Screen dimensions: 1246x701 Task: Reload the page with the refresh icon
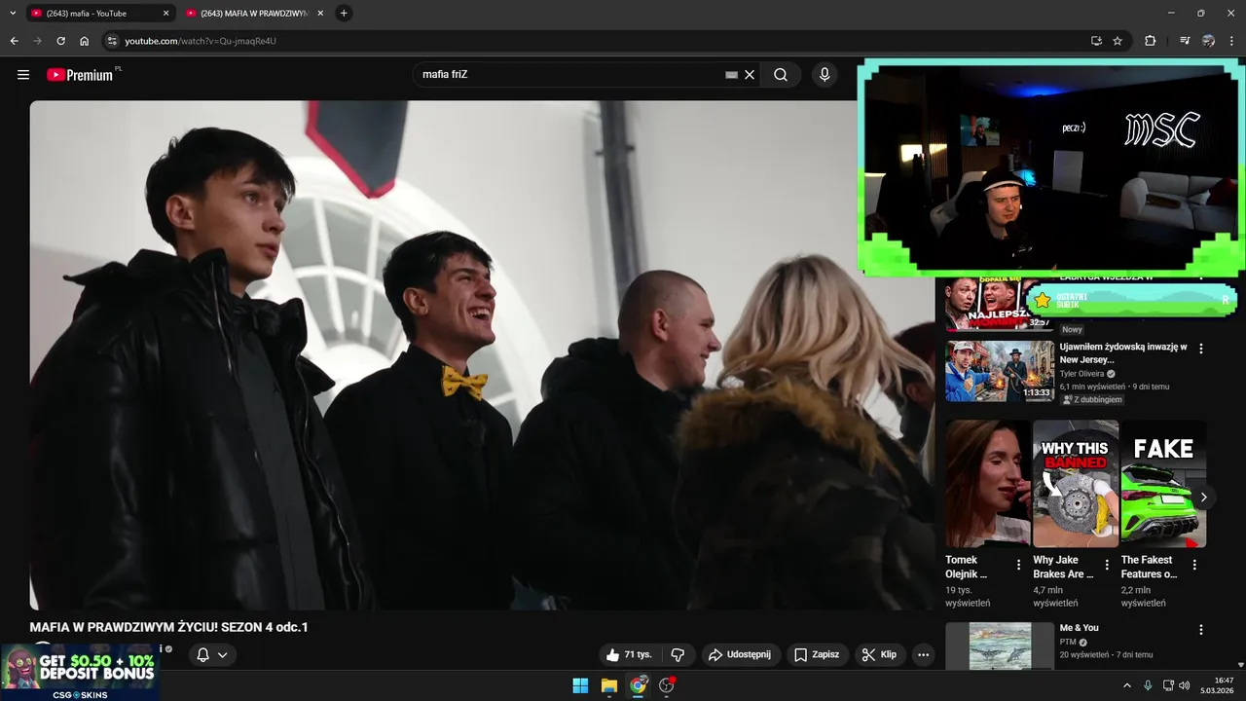click(60, 41)
